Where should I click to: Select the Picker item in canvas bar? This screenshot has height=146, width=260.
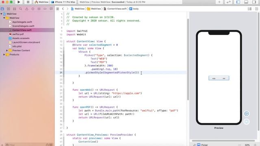tap(203, 145)
